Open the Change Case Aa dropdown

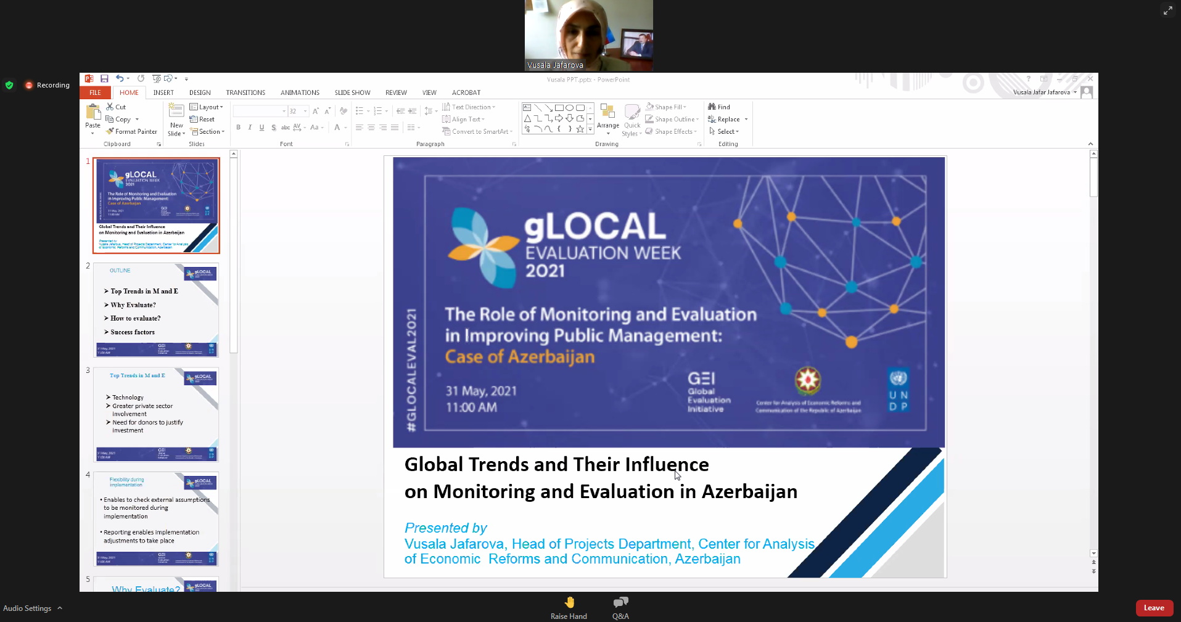[316, 128]
